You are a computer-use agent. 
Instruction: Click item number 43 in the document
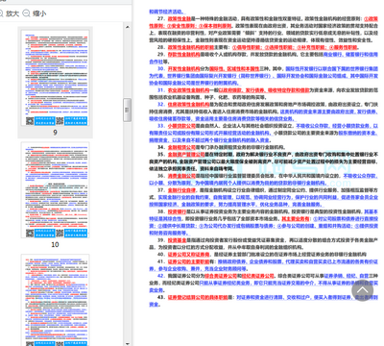(161, 297)
